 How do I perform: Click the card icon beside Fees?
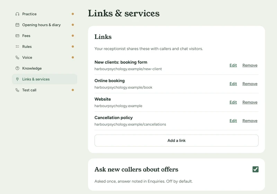(17, 36)
